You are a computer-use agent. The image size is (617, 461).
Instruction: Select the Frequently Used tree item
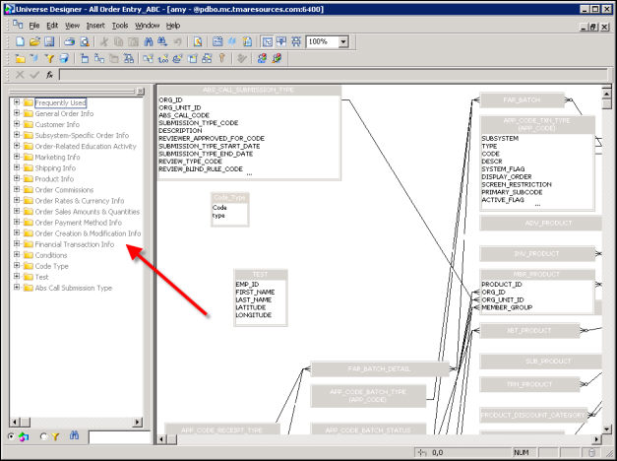pos(60,102)
